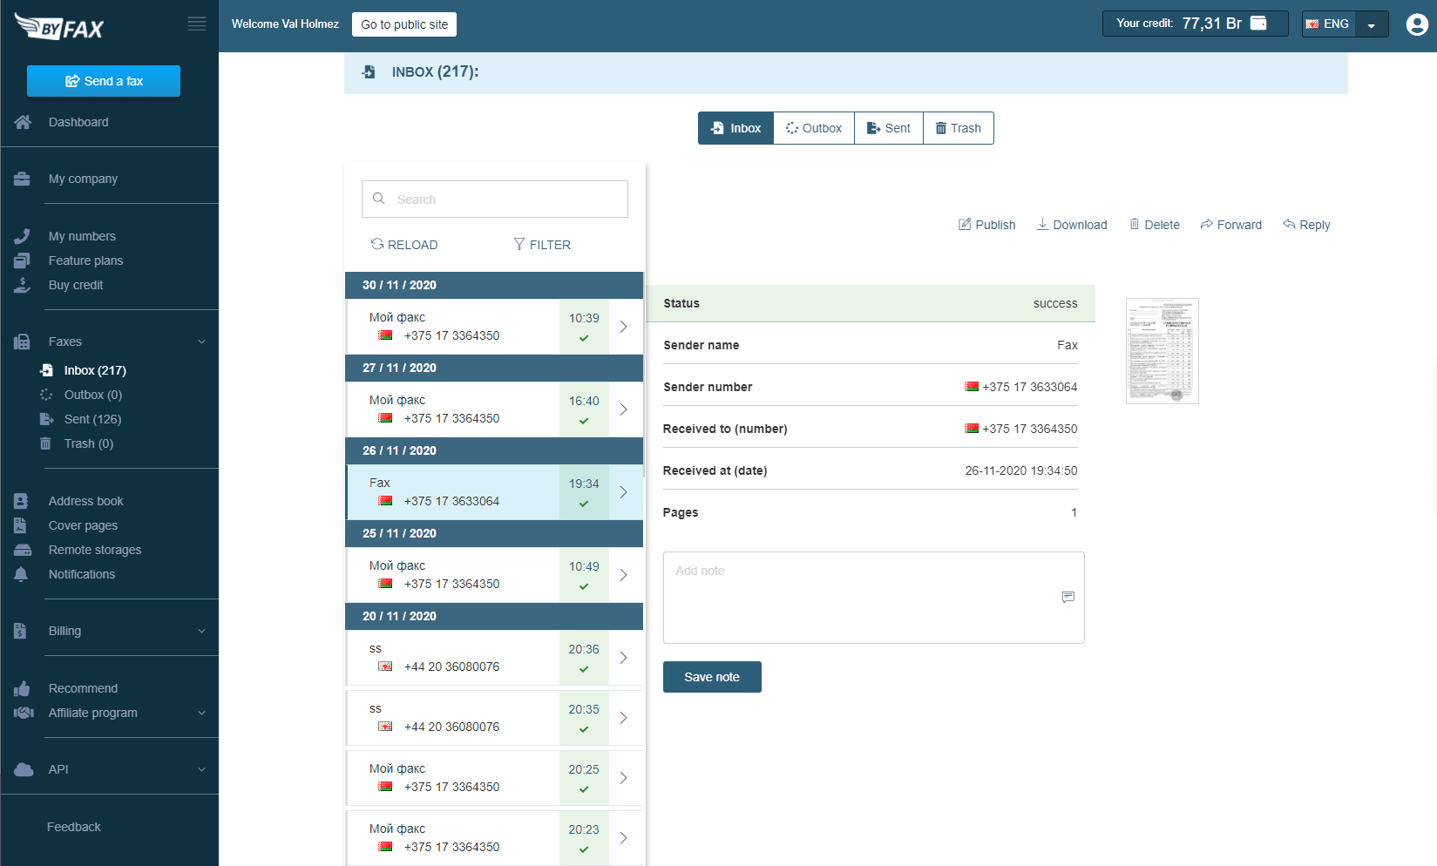Reply to the selected fax
1437x866 pixels.
tap(1306, 225)
